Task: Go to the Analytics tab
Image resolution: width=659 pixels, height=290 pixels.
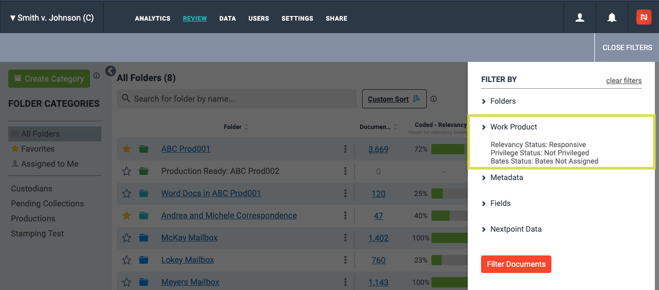Action: (153, 19)
